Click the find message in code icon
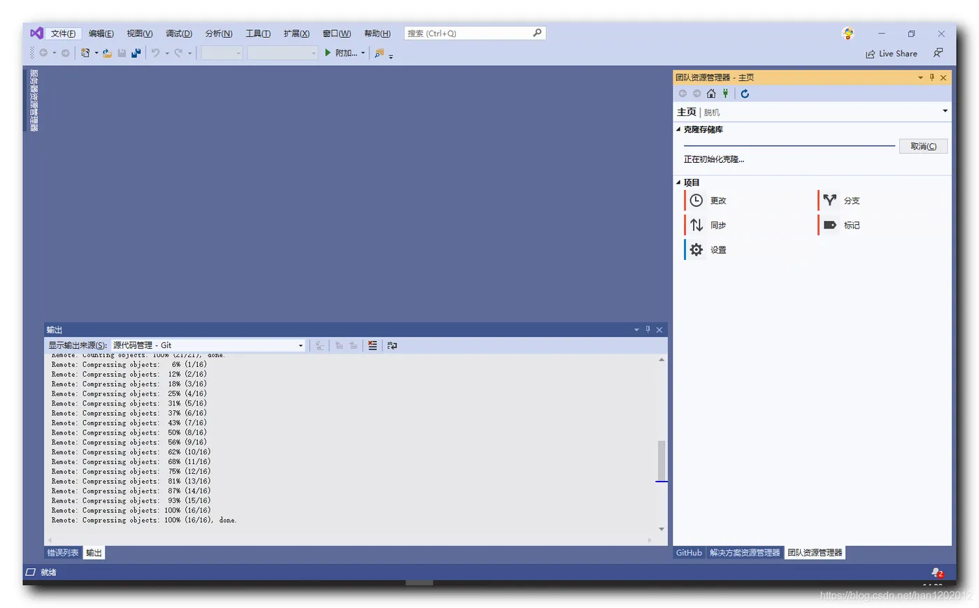This screenshot has width=979, height=608. [x=320, y=345]
